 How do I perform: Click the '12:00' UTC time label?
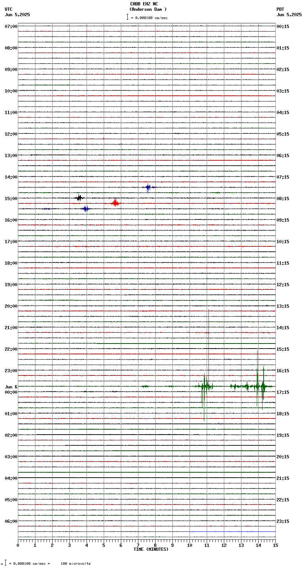(11, 134)
